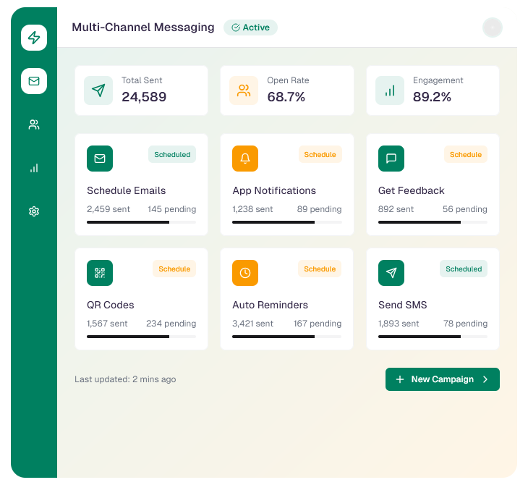528x485 pixels.
Task: Click the App Notifications progress bar
Action: 287,222
